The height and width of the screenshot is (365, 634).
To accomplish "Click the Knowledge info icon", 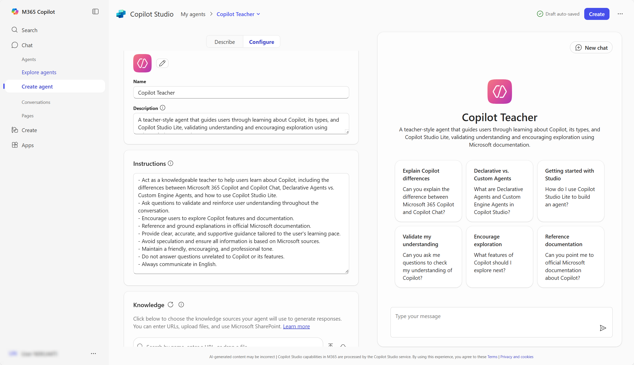I will point(181,305).
